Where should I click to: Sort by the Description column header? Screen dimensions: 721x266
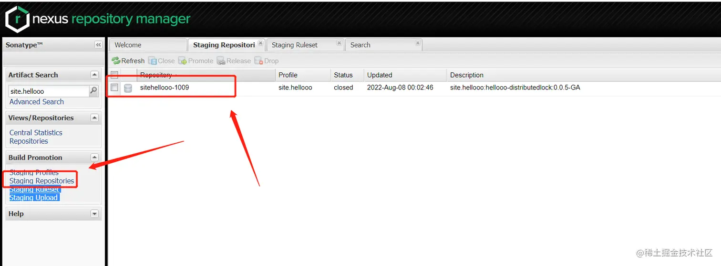pos(584,75)
